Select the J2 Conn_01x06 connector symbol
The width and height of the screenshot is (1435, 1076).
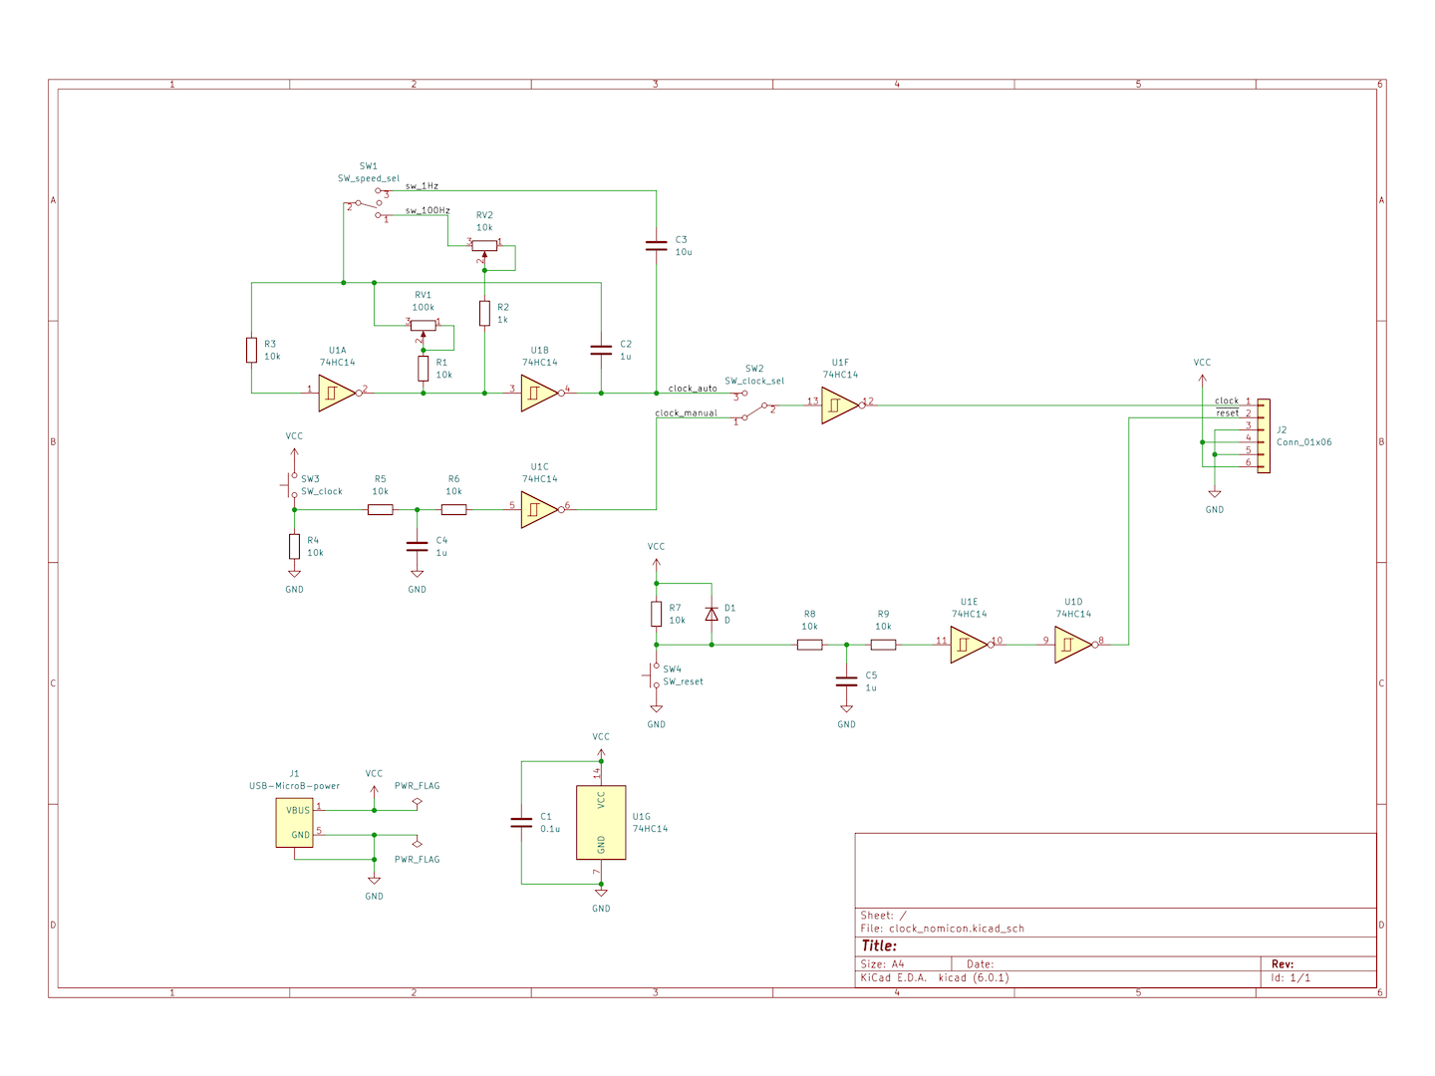(x=1264, y=436)
